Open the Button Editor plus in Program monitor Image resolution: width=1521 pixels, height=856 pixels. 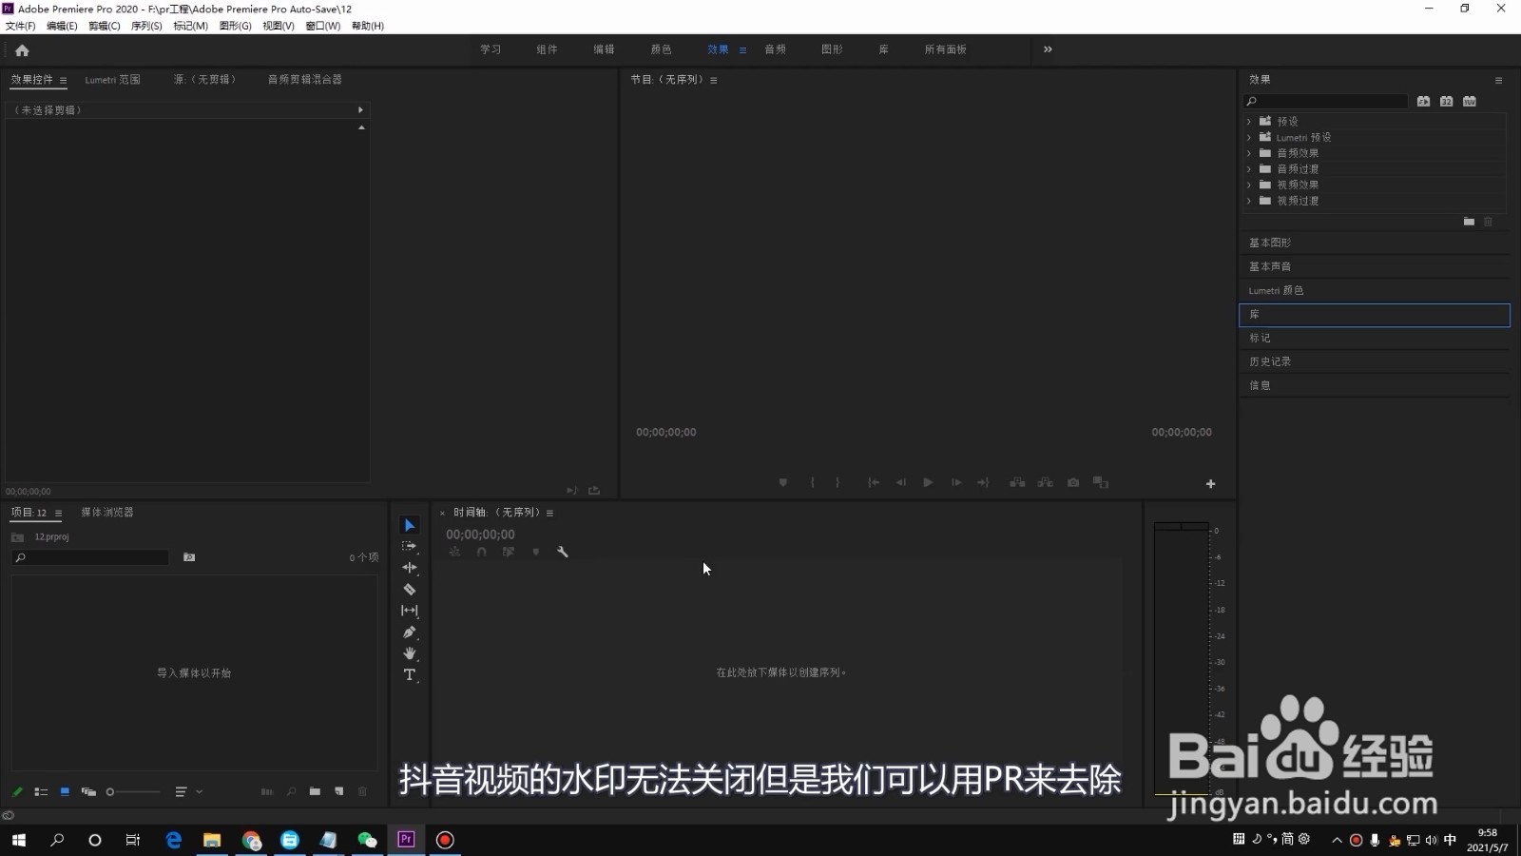click(x=1210, y=484)
